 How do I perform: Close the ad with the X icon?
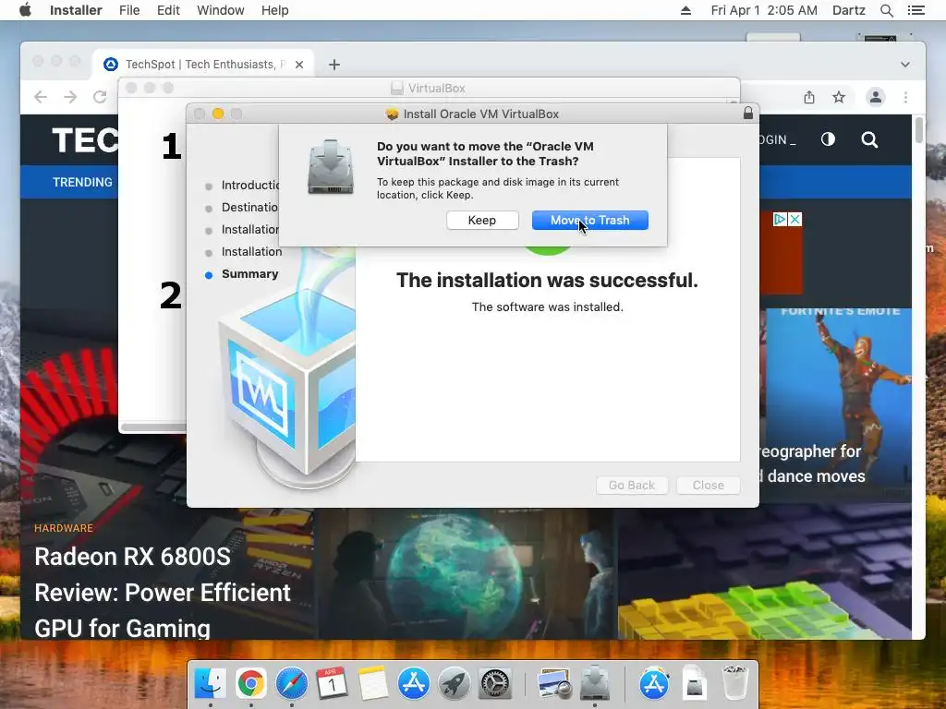(x=795, y=219)
